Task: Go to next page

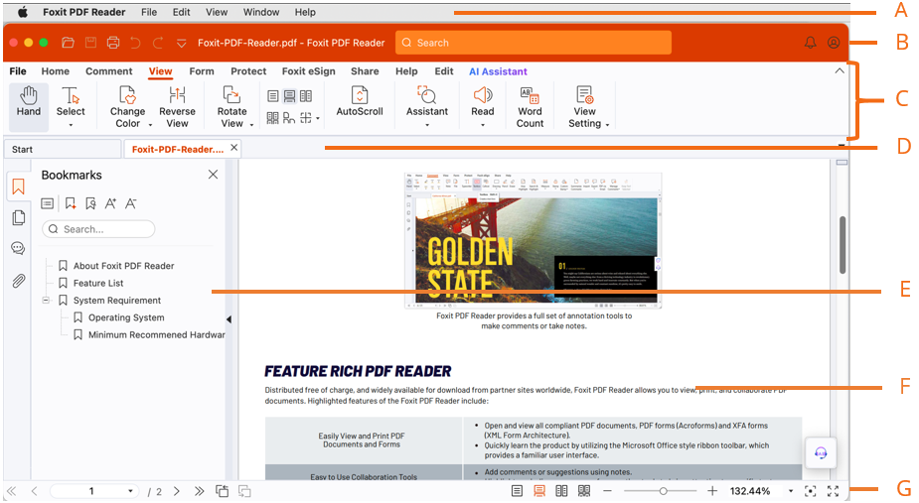Action: [x=177, y=491]
